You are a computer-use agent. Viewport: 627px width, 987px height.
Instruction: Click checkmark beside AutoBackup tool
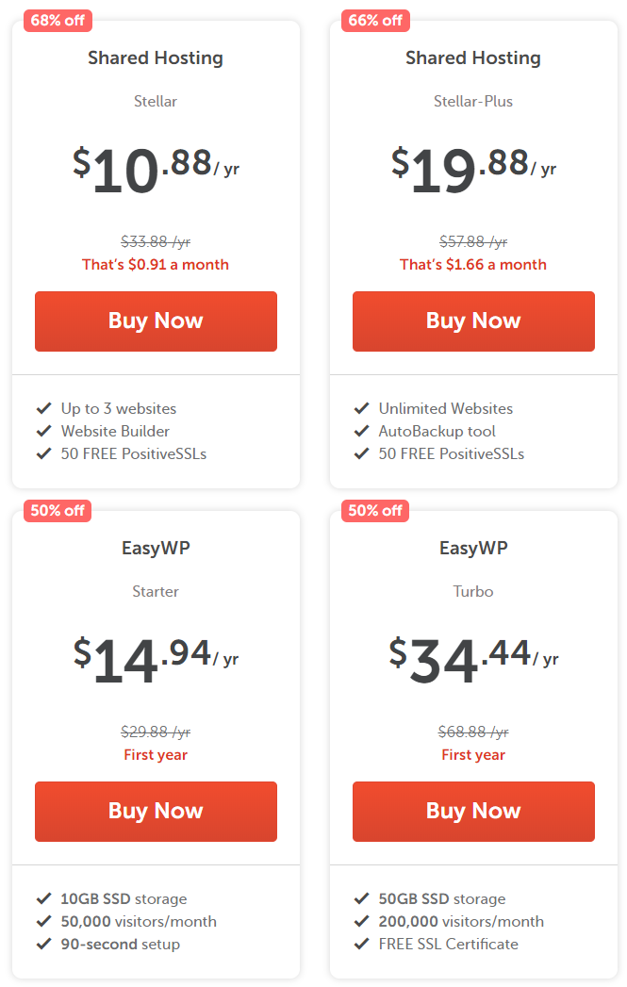(361, 431)
